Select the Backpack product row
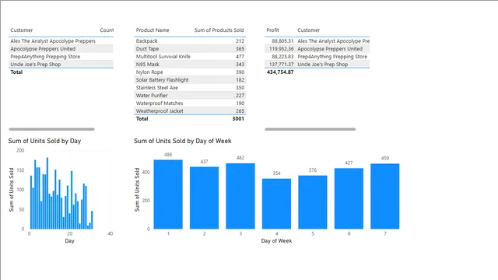Screen dimensions: 498x280 coord(190,41)
